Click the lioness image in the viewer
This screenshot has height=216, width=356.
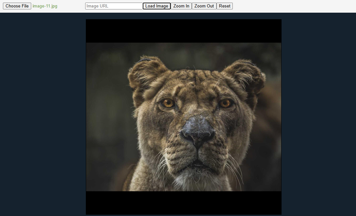pos(184,117)
